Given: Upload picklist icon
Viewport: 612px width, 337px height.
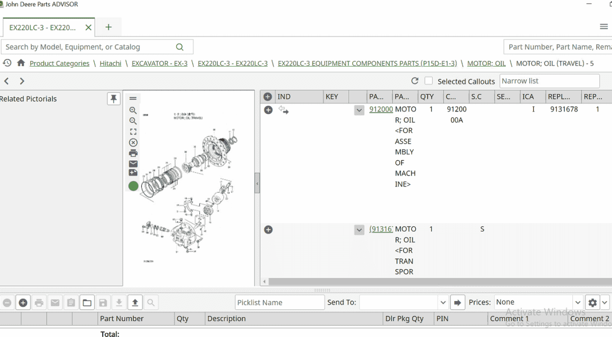Looking at the screenshot, I should pyautogui.click(x=135, y=302).
